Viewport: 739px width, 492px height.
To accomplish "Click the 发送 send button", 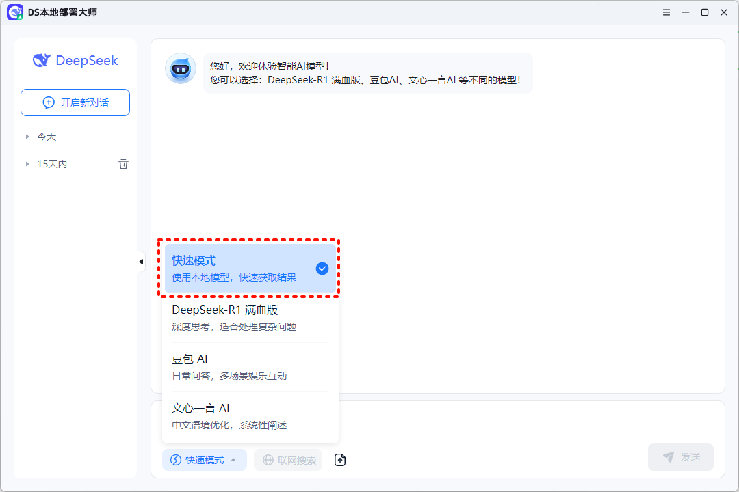I will [681, 456].
